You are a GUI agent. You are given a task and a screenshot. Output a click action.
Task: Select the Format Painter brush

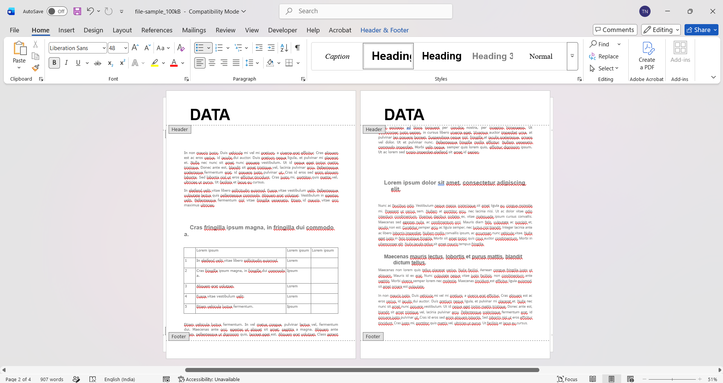pos(35,68)
